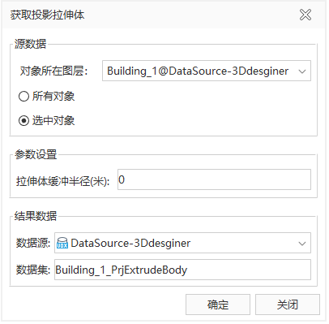This screenshot has width=329, height=324.
Task: Open the DataSource-3Ddesginer result datasource list
Action: click(182, 243)
